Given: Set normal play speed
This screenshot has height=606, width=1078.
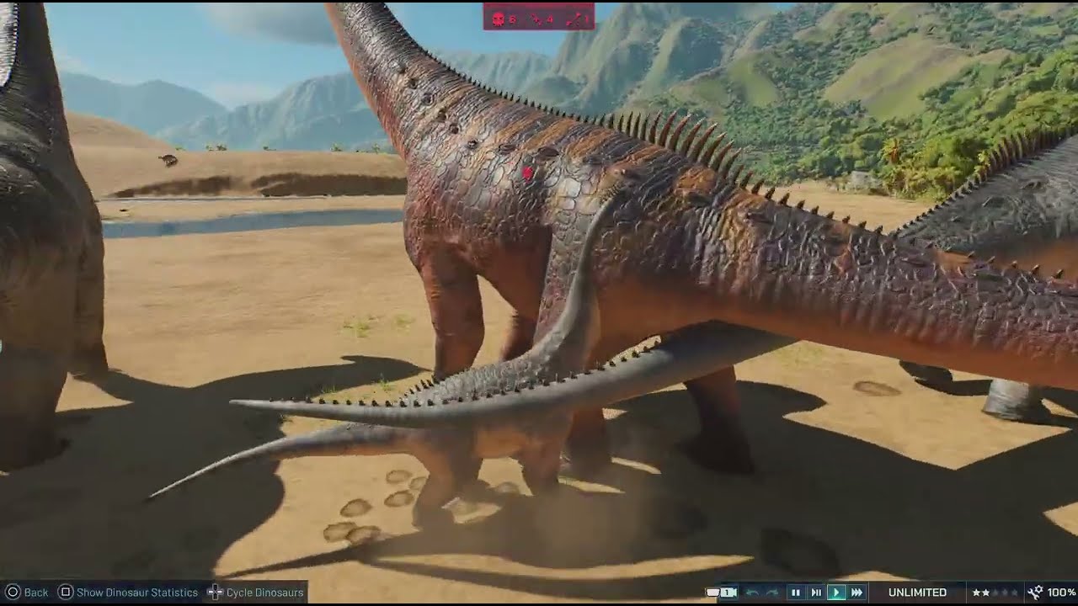Looking at the screenshot, I should click(x=836, y=593).
